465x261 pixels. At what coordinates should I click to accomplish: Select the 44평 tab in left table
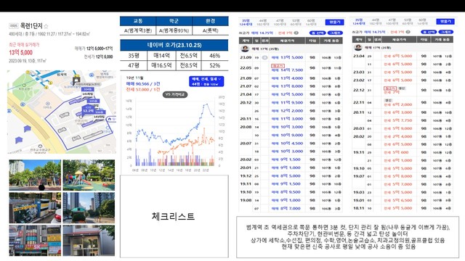click(x=263, y=22)
